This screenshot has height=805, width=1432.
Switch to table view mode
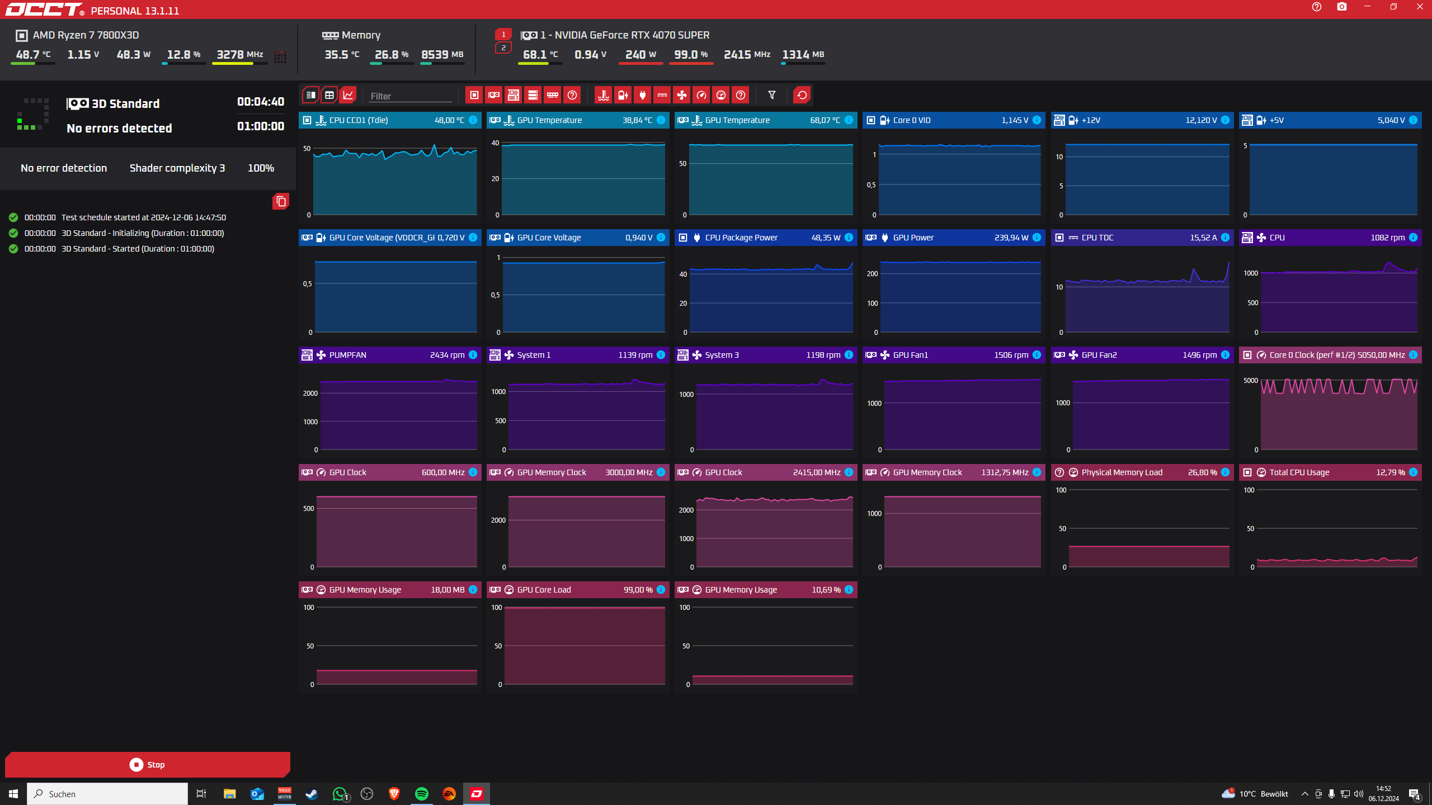pyautogui.click(x=329, y=95)
